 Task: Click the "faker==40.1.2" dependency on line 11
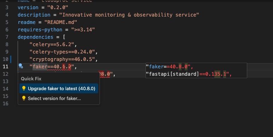coord(52,67)
